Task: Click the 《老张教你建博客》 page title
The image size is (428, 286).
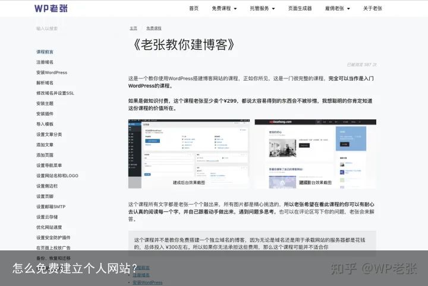Action: (184, 45)
